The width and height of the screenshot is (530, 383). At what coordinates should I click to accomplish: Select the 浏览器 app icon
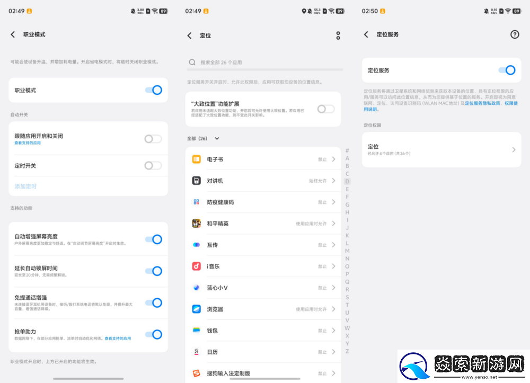tap(196, 309)
